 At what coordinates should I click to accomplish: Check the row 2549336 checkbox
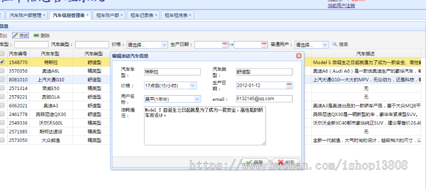[2, 123]
